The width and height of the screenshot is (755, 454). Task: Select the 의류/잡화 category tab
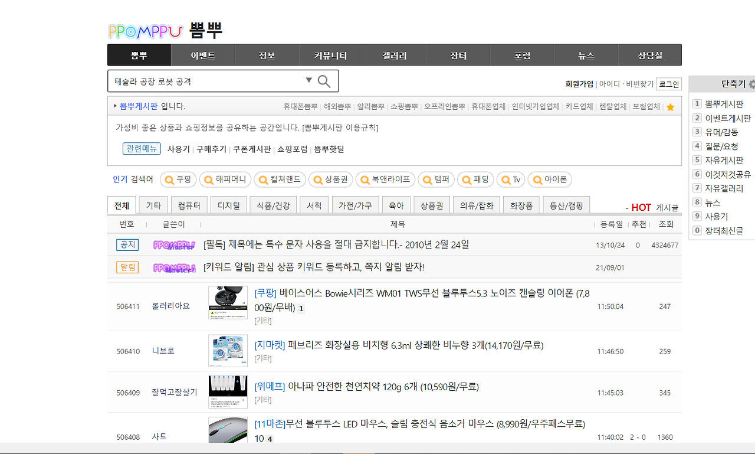pos(477,205)
